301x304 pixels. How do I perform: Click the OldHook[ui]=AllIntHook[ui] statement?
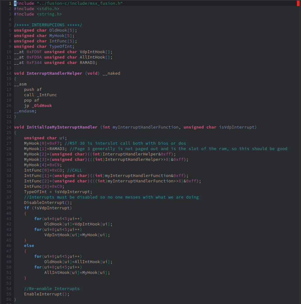coord(78,262)
